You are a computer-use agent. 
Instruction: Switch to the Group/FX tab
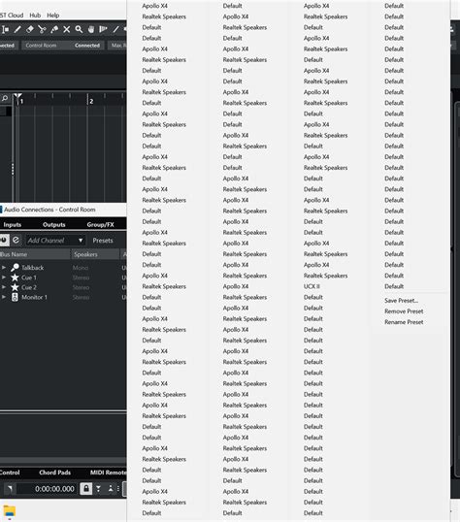pos(100,225)
